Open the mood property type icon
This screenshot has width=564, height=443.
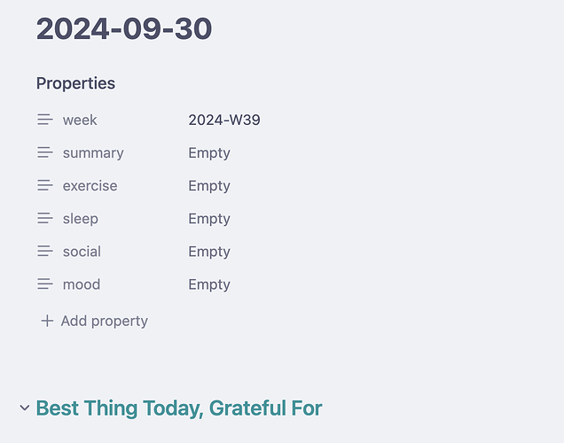pos(45,284)
